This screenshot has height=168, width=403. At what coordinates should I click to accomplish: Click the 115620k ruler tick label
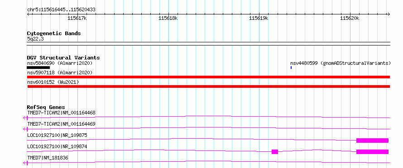coord(350,18)
